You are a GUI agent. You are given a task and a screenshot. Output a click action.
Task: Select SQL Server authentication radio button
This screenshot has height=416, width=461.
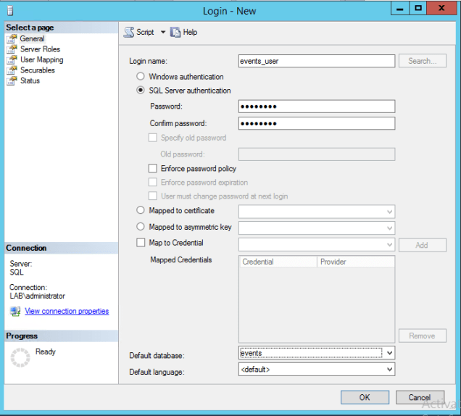141,91
